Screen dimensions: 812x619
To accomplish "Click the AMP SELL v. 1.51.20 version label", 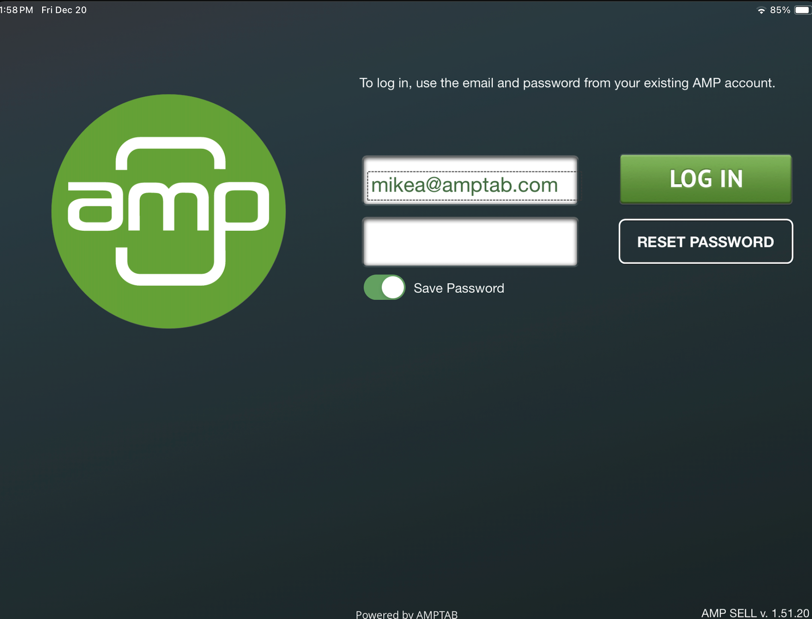I will pyautogui.click(x=755, y=613).
